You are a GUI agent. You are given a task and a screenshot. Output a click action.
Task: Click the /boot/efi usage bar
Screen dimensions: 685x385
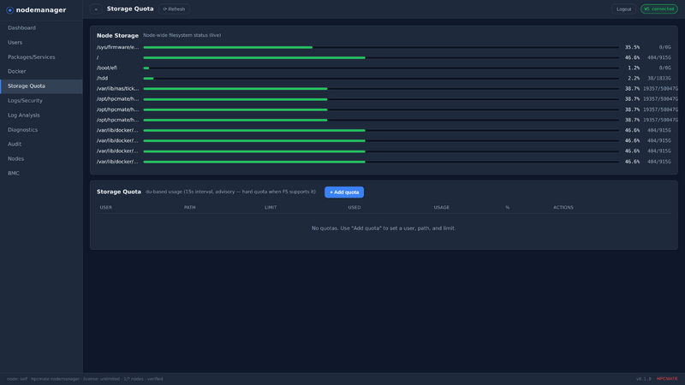point(381,68)
